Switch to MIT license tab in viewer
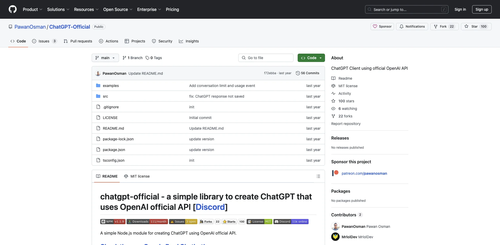Image resolution: width=500 pixels, height=245 pixels. click(137, 176)
